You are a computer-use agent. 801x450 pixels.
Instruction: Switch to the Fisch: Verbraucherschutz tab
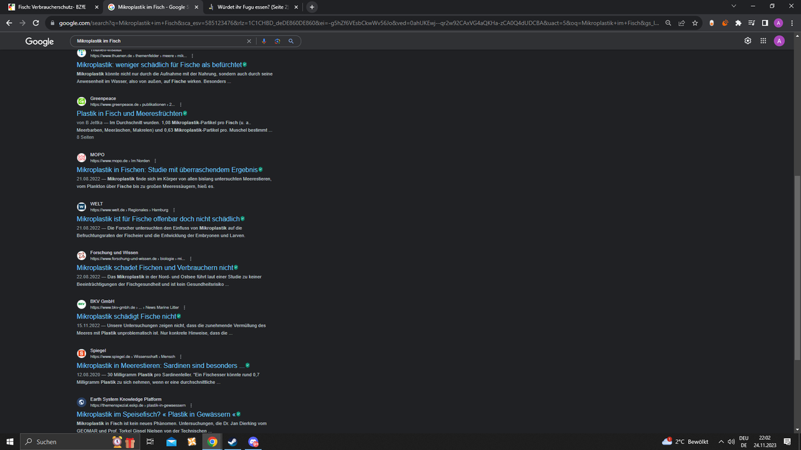click(51, 7)
